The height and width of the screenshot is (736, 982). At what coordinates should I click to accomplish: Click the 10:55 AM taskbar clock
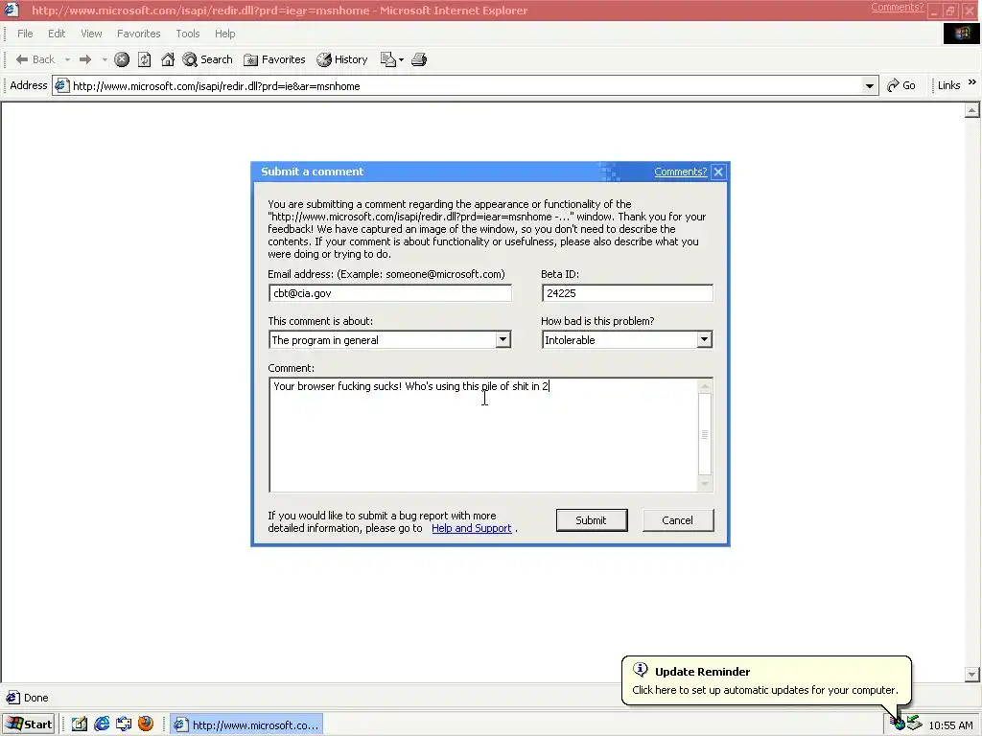(x=950, y=725)
